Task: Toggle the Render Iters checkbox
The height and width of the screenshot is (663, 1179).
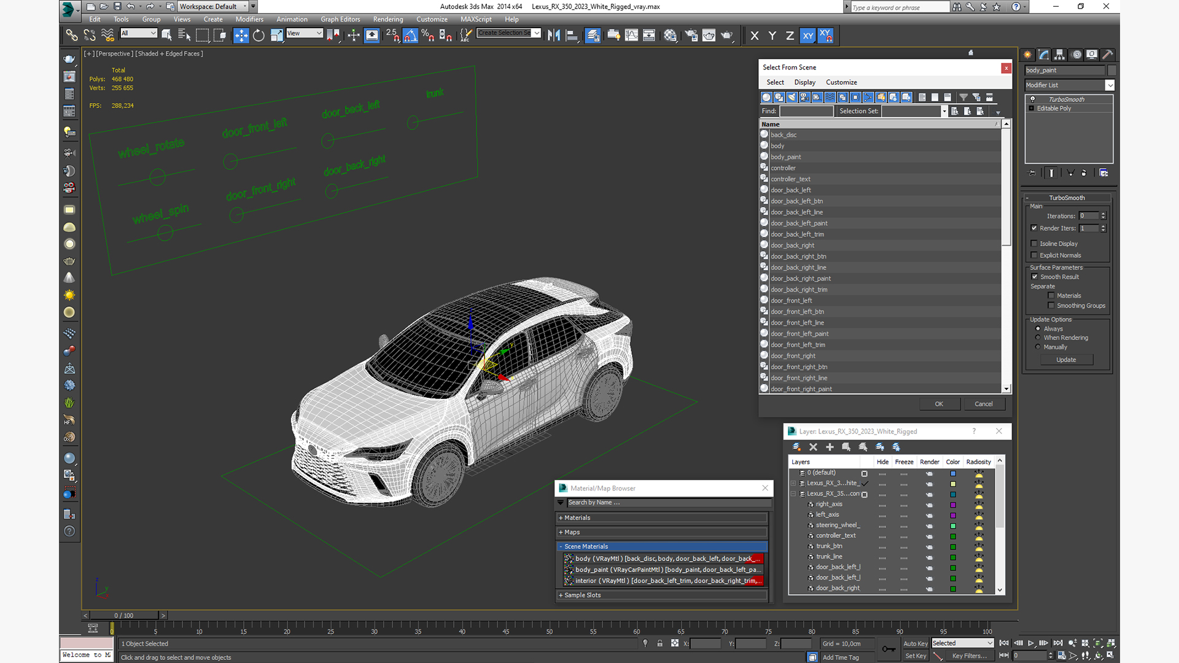Action: pos(1034,228)
